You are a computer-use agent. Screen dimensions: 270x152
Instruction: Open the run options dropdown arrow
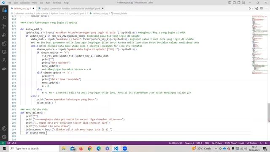click(x=253, y=8)
